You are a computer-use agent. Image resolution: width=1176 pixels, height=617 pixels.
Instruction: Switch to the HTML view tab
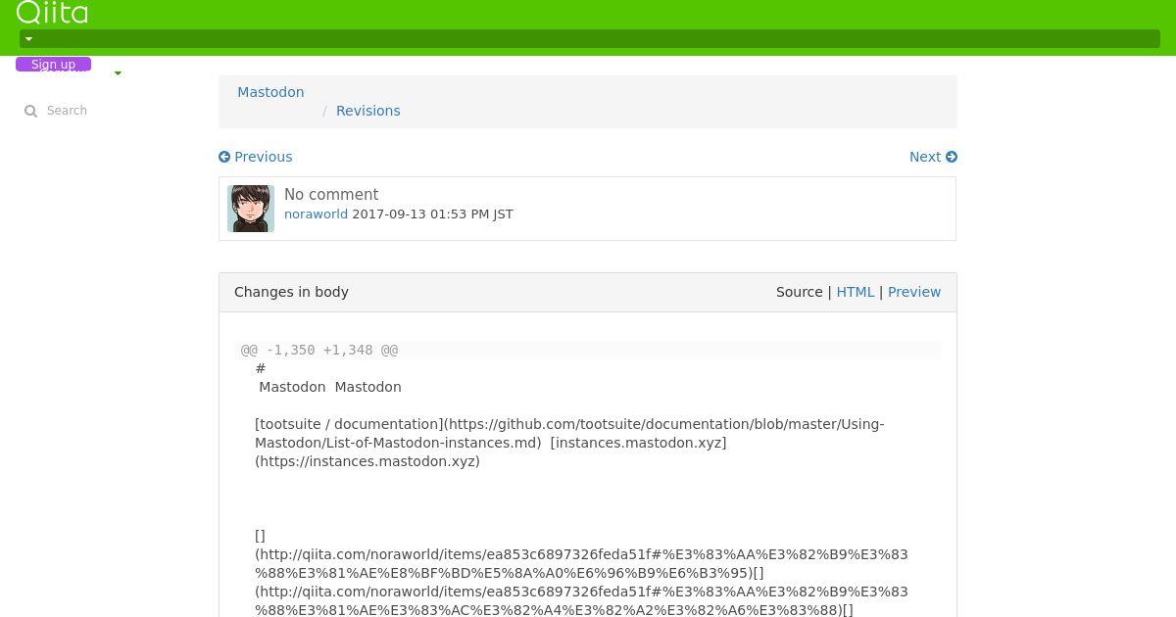(855, 292)
